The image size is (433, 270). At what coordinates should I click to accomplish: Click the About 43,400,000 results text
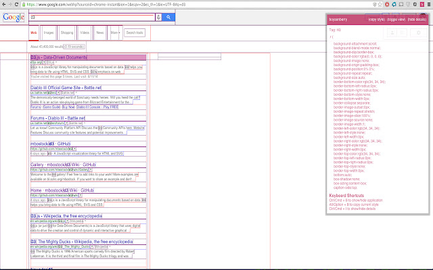pyautogui.click(x=47, y=47)
